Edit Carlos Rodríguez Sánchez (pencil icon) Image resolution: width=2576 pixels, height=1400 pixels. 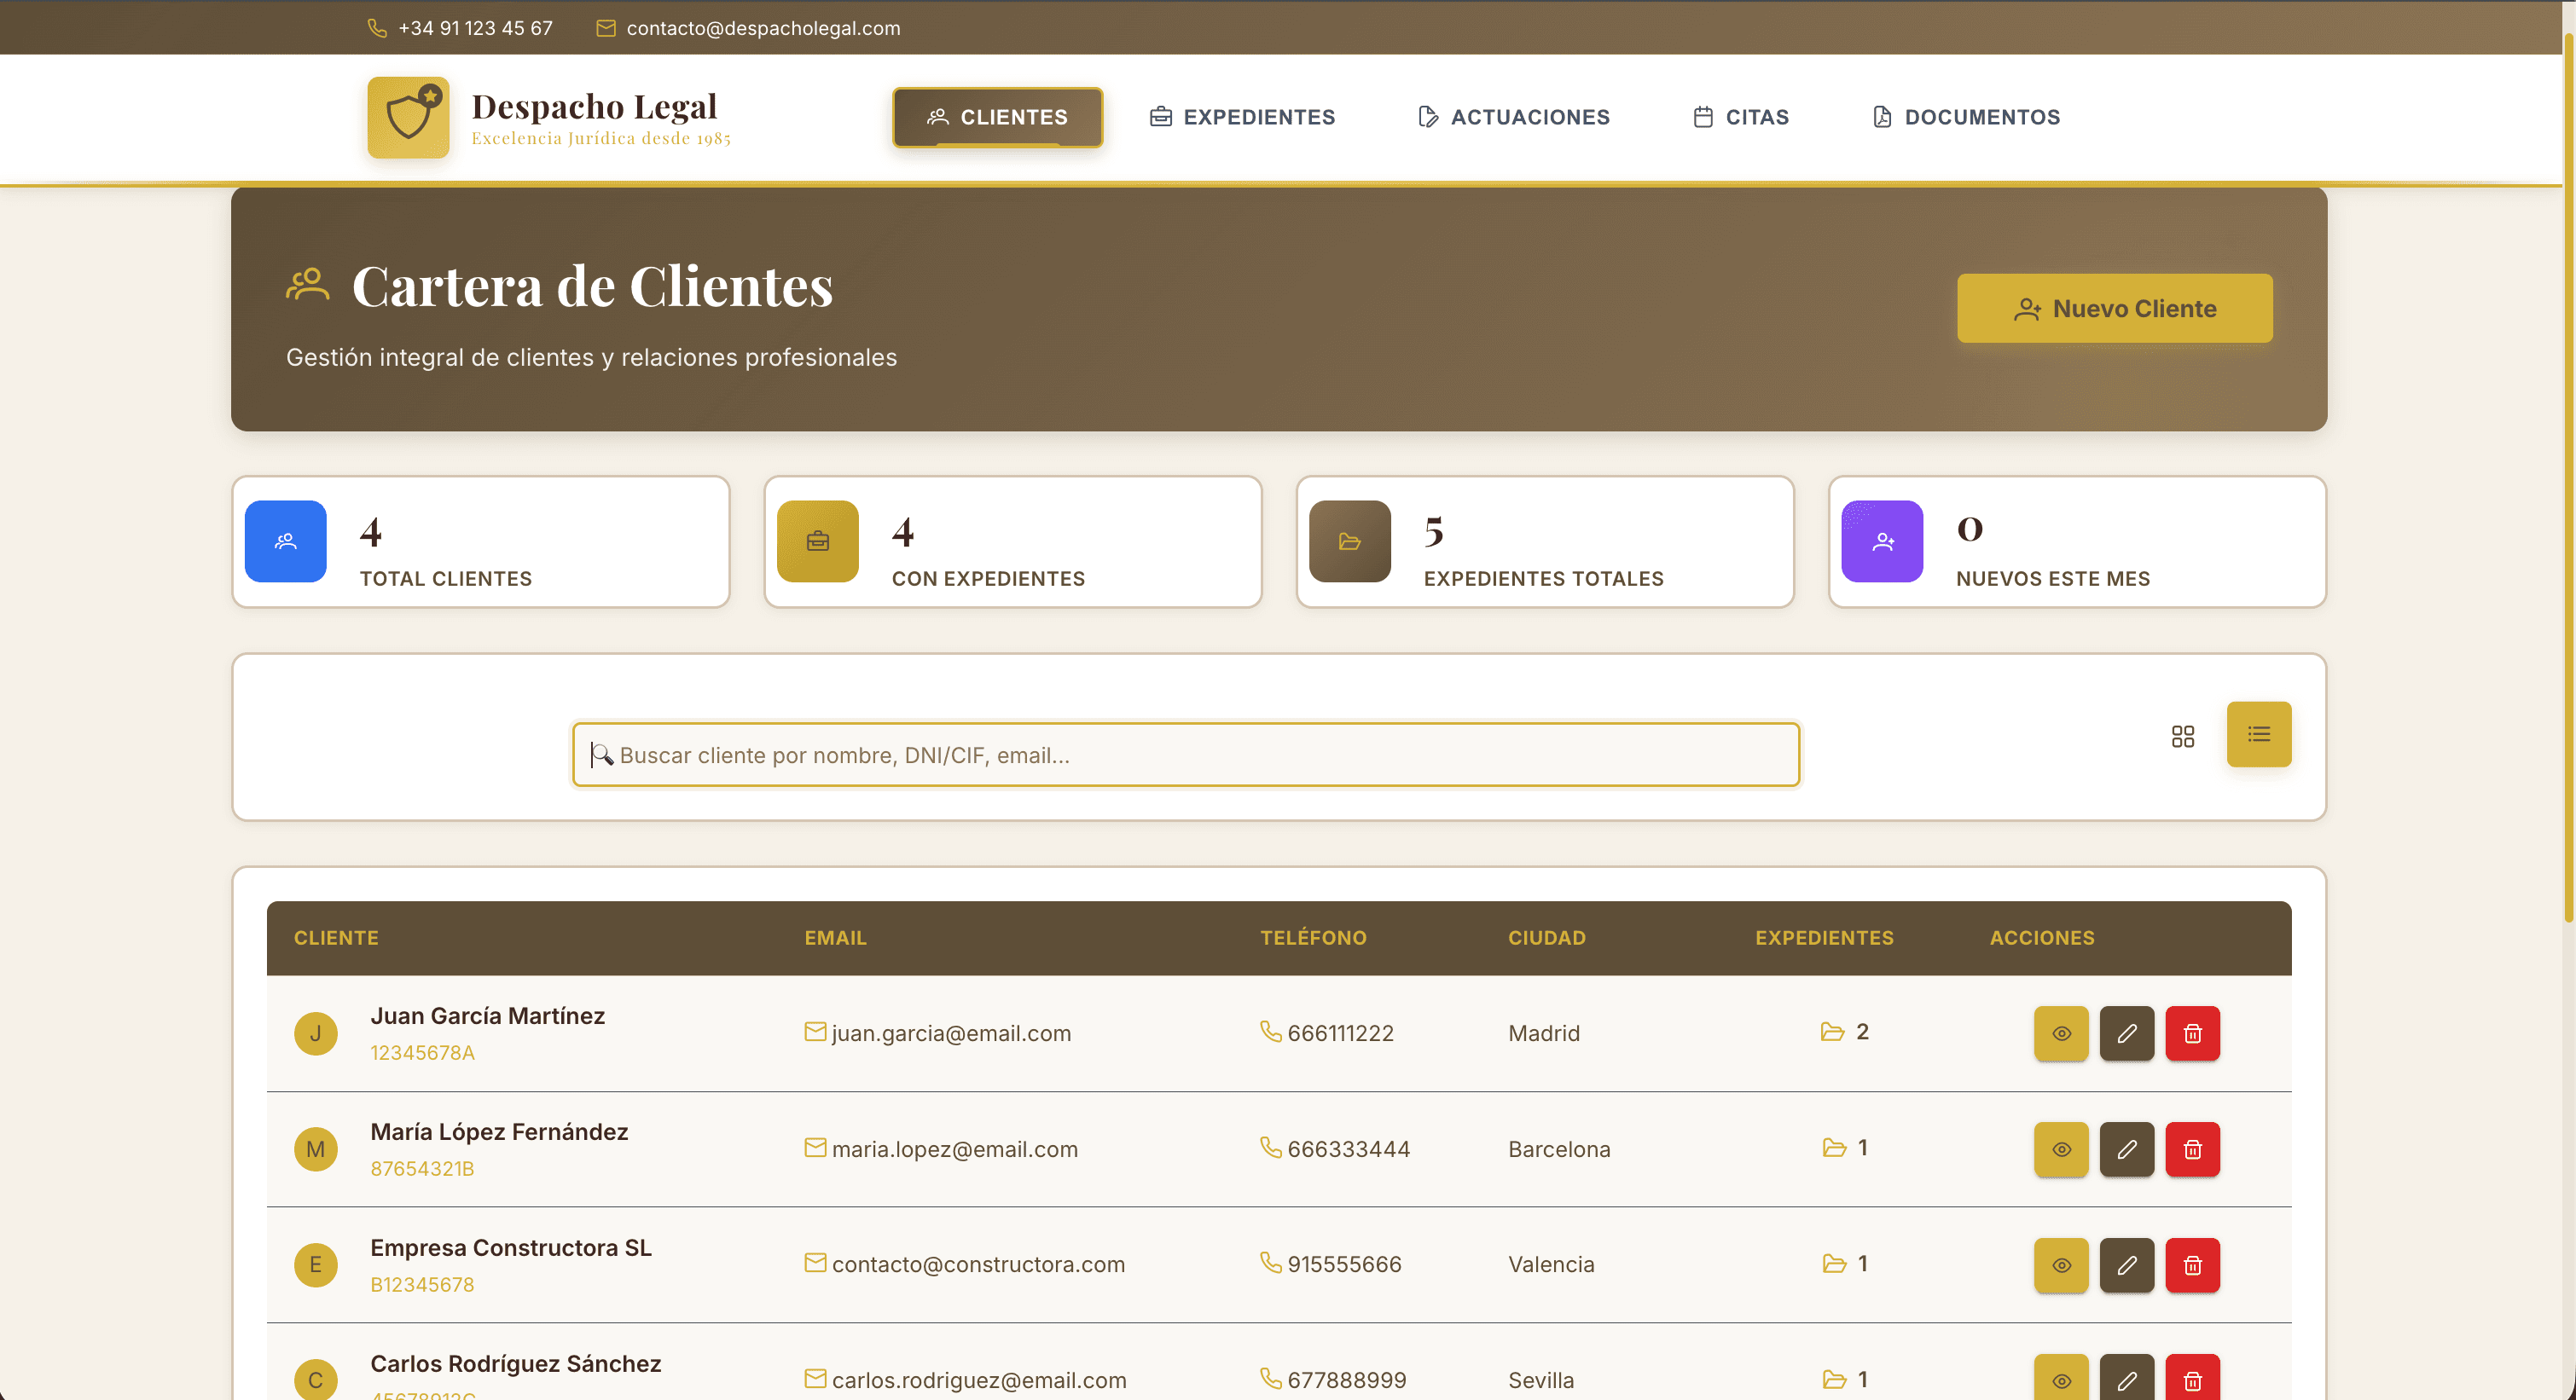click(x=2127, y=1379)
